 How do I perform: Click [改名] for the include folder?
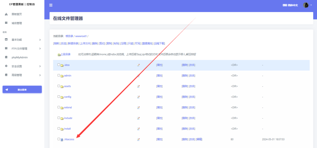tap(192, 118)
